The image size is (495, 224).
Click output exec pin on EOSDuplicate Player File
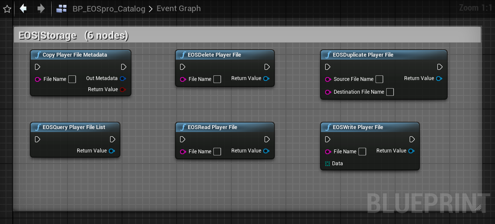[440, 67]
